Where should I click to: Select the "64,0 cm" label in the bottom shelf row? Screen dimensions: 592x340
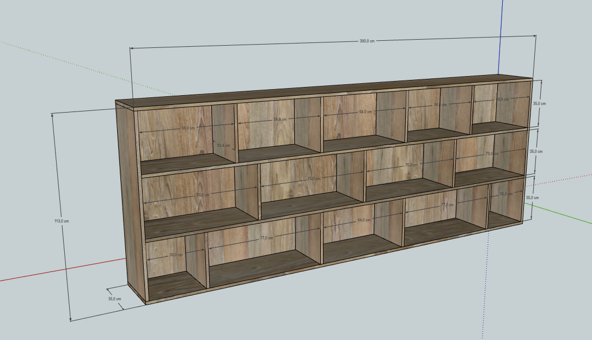tap(364, 220)
